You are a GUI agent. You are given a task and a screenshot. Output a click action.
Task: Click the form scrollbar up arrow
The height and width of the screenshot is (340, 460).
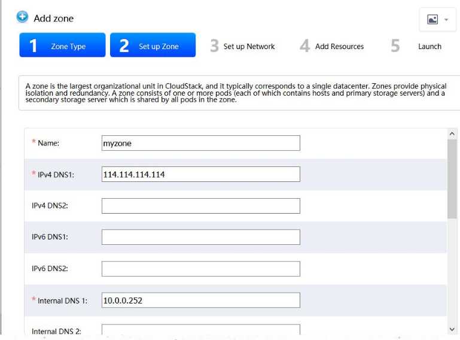(x=452, y=134)
